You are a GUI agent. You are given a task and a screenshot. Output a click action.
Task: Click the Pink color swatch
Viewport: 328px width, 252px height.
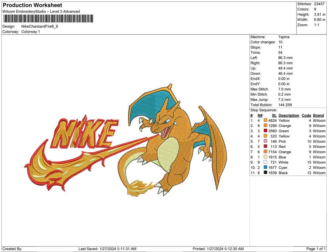[265, 141]
